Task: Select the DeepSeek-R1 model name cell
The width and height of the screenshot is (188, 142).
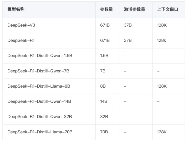Action: click(x=21, y=41)
